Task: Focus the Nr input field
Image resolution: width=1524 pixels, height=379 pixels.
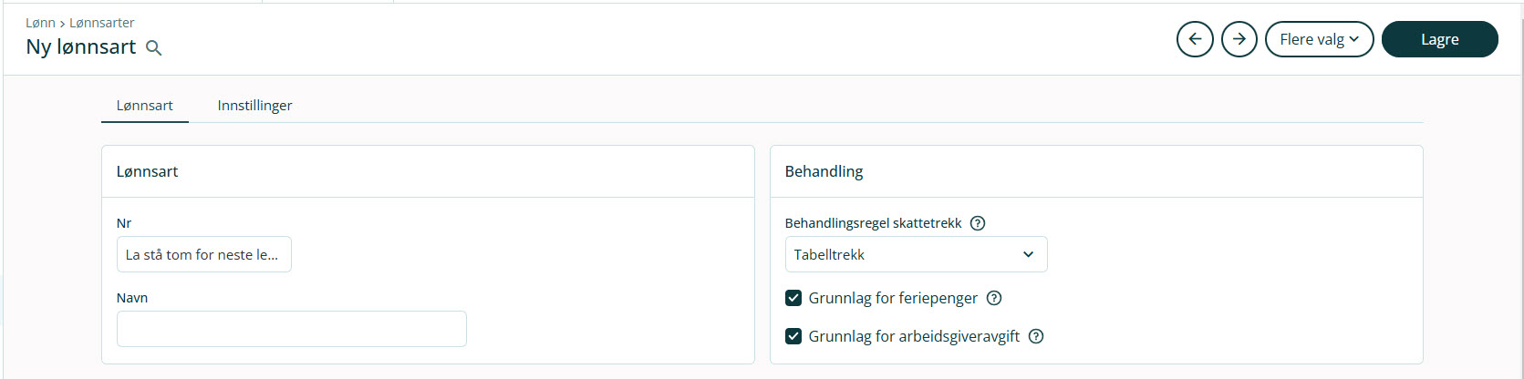Action: (x=204, y=254)
